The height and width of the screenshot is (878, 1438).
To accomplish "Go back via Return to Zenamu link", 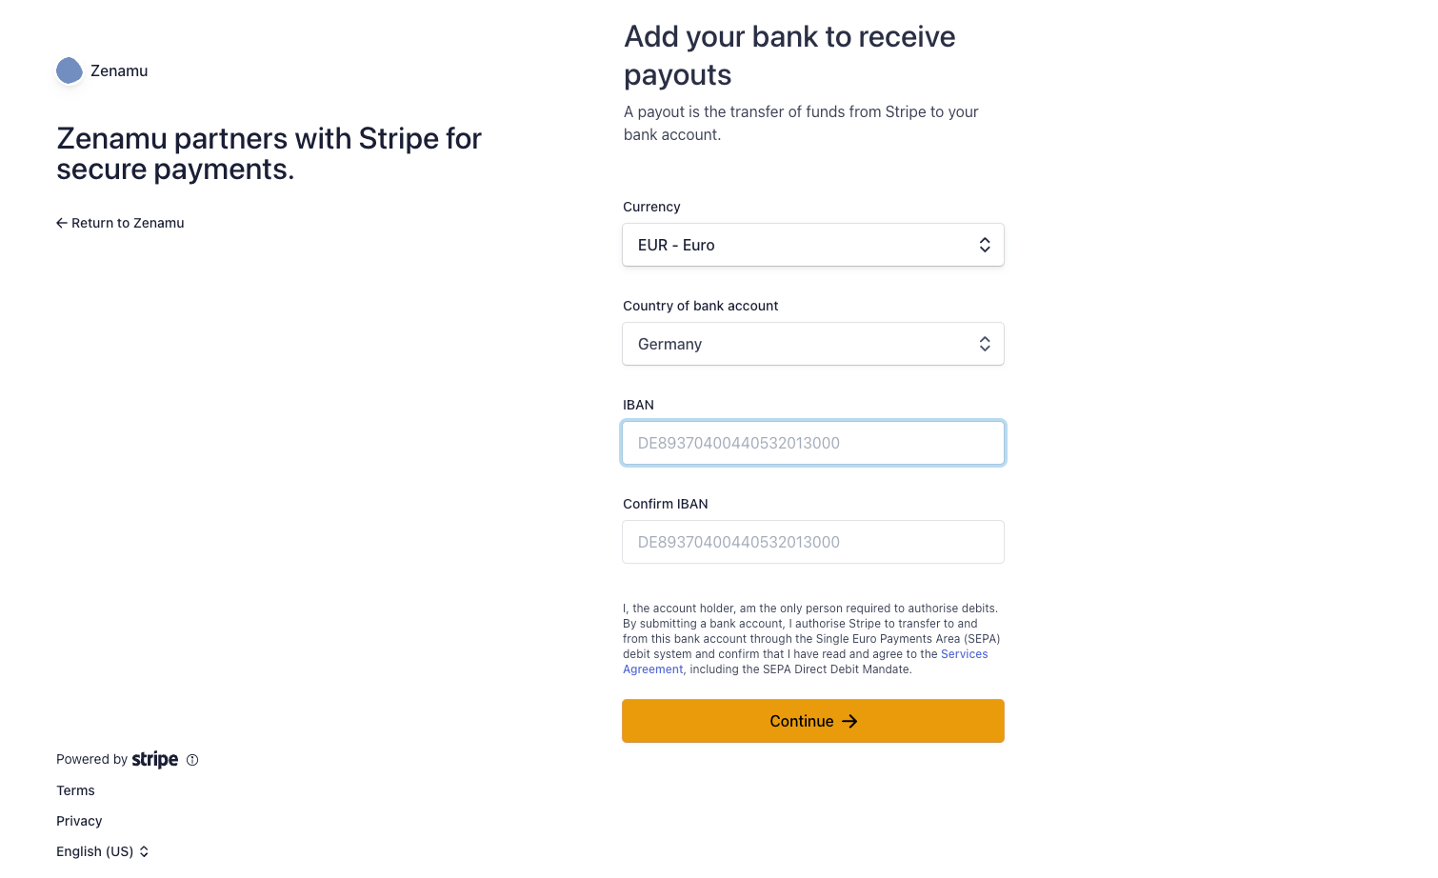I will 120,223.
